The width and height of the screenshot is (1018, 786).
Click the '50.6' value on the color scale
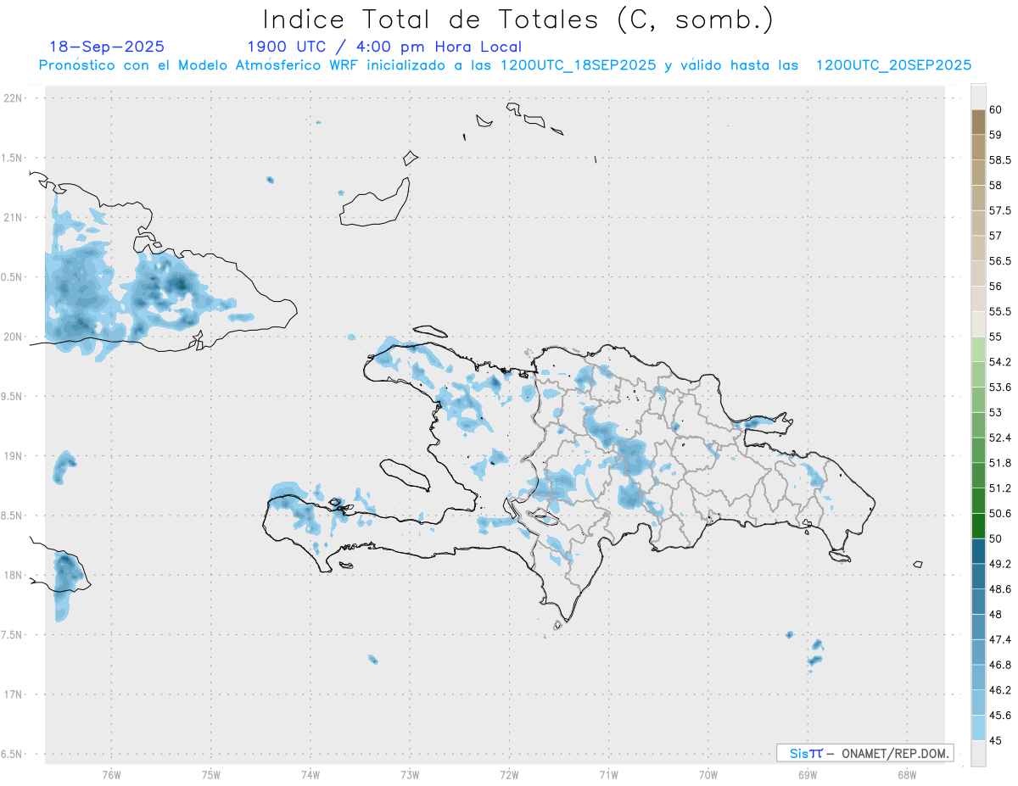click(x=1000, y=514)
